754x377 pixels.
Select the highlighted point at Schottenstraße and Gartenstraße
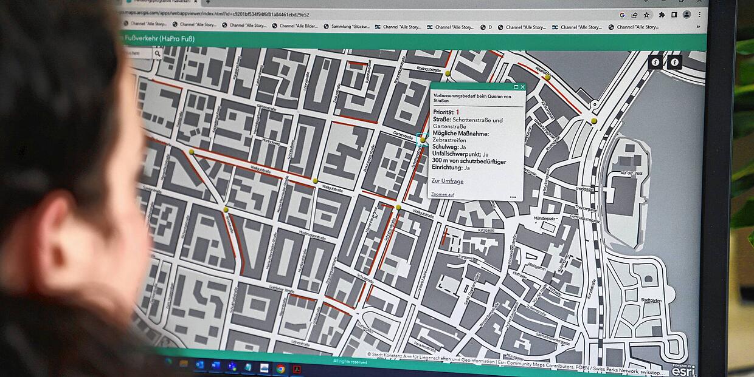tap(423, 140)
